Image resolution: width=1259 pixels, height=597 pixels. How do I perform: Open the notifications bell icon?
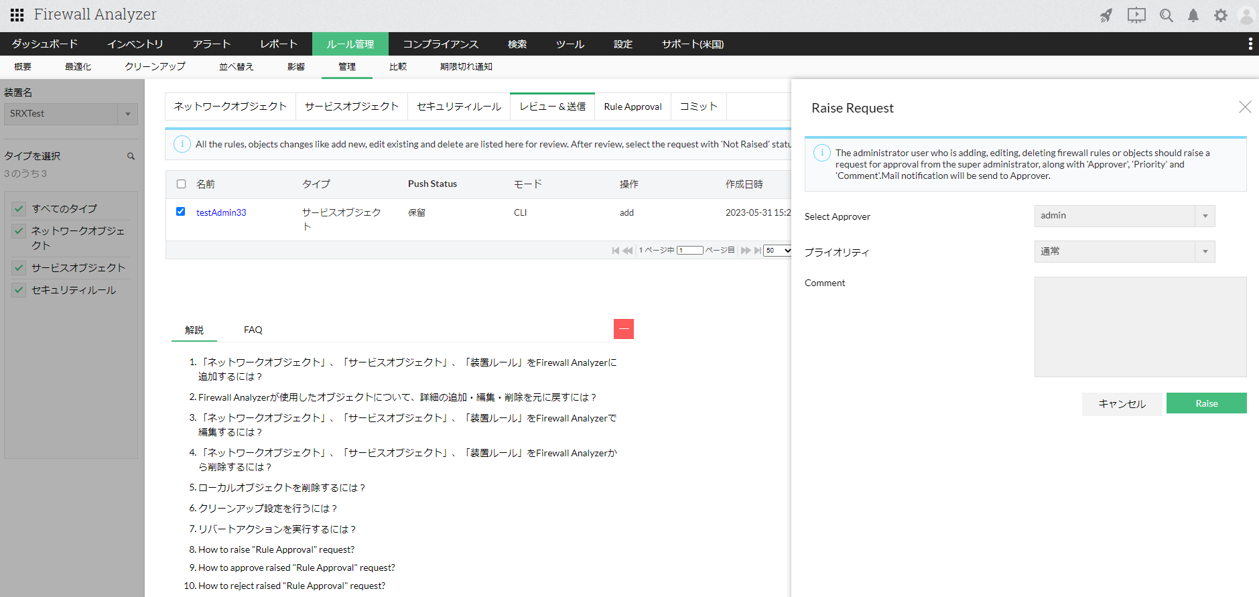coord(1193,15)
